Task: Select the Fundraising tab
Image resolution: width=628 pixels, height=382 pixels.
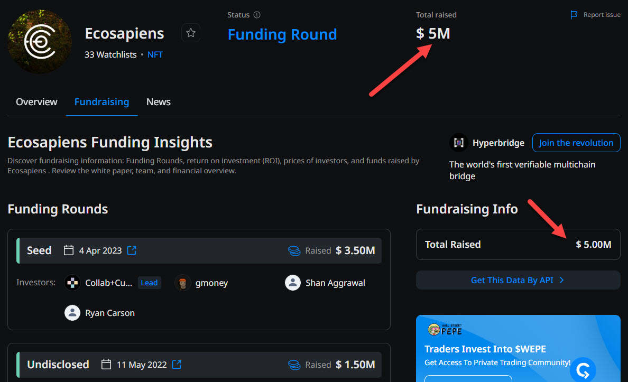Action: coord(101,101)
